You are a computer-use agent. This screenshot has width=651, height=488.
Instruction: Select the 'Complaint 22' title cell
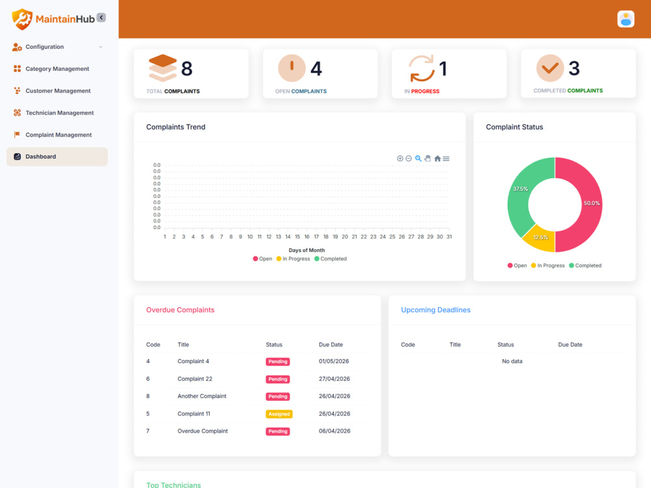pos(195,379)
